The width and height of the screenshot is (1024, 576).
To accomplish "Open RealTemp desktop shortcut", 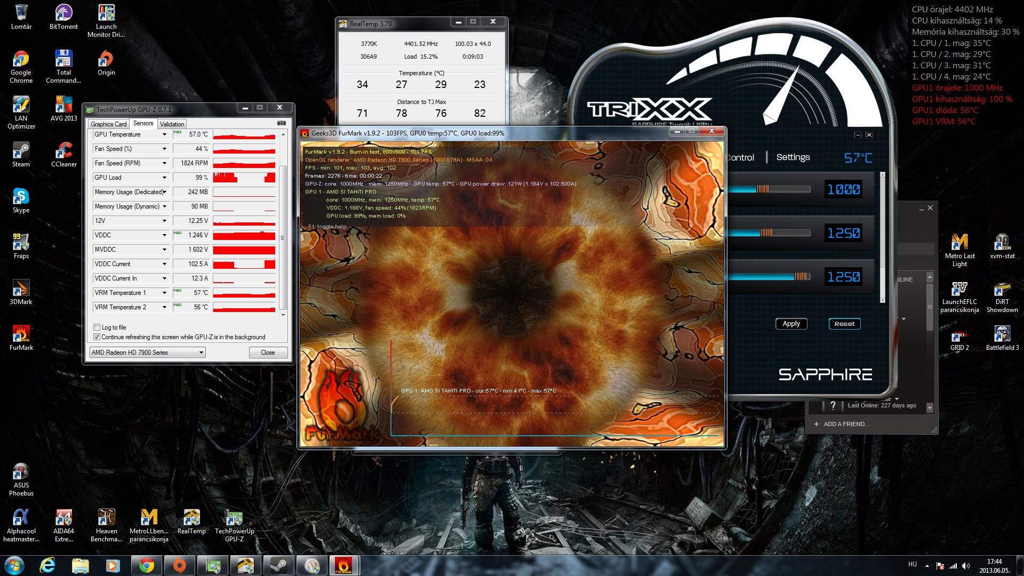I will click(191, 521).
